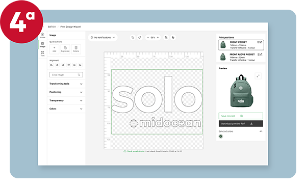Duplicate the selected image
306x188 pixels.
point(65,49)
